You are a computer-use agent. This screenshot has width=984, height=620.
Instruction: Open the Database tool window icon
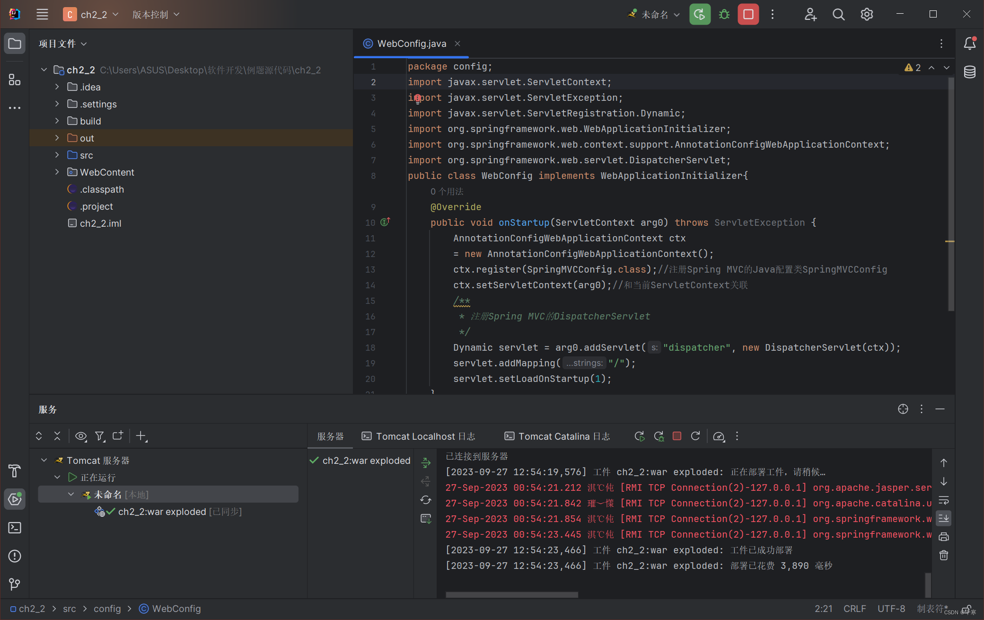[x=969, y=72]
